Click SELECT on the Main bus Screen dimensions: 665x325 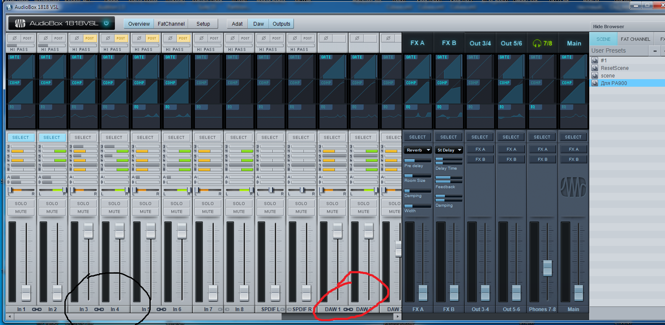pyautogui.click(x=573, y=137)
